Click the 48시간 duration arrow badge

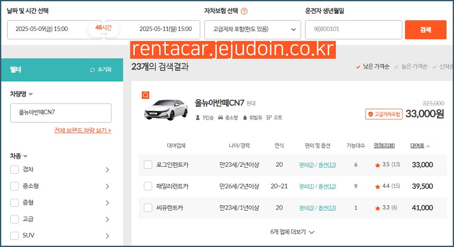point(103,30)
